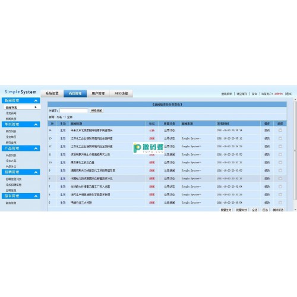Click the vertical scrollbar on the right
This screenshot has height=297, width=297.
[295, 154]
